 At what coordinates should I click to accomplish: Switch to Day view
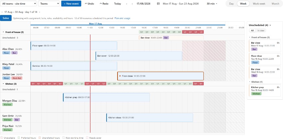click(x=231, y=4)
